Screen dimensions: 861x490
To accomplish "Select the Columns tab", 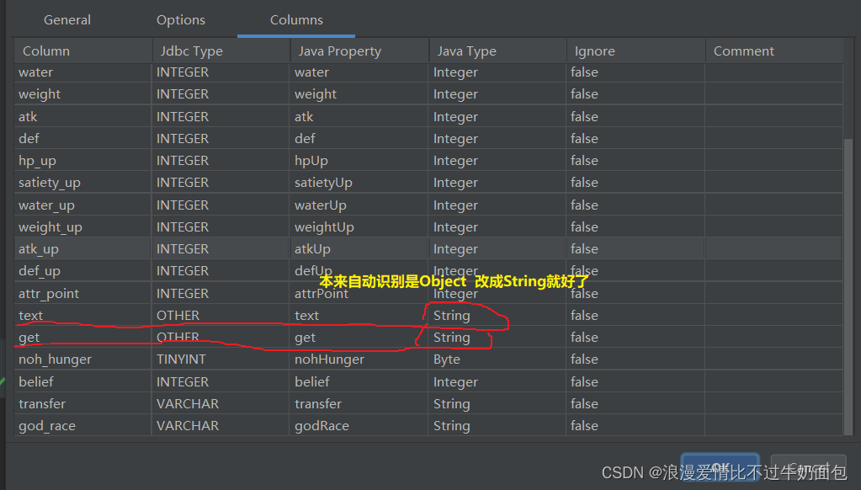I will click(296, 19).
